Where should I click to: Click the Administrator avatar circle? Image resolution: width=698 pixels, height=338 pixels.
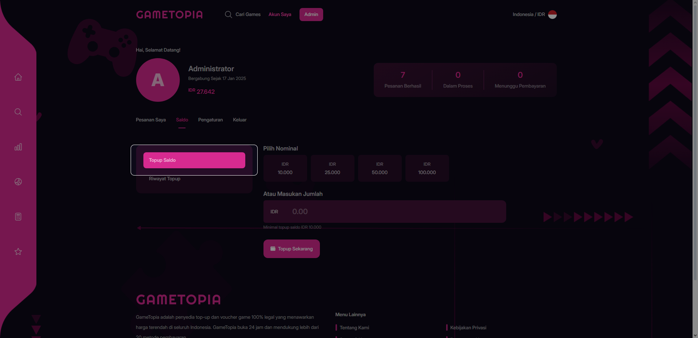click(158, 80)
